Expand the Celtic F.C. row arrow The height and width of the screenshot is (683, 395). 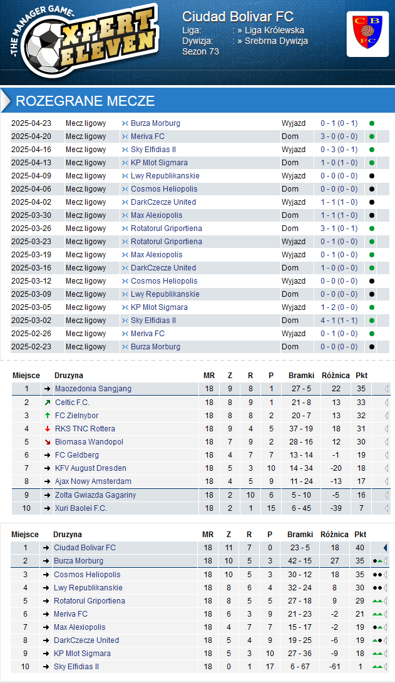coord(386,402)
